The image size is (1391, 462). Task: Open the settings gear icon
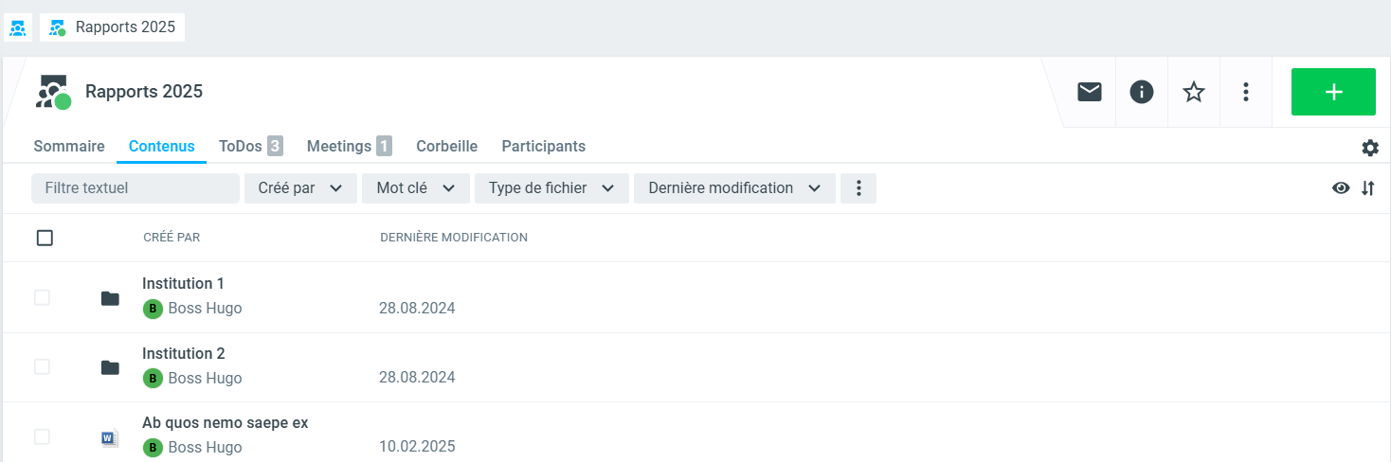[x=1370, y=148]
